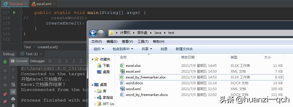Click the Forward button in Explorer window
293x107 pixels.
click(101, 33)
